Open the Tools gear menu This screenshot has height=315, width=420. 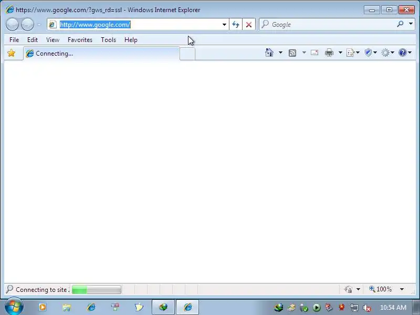pos(387,52)
